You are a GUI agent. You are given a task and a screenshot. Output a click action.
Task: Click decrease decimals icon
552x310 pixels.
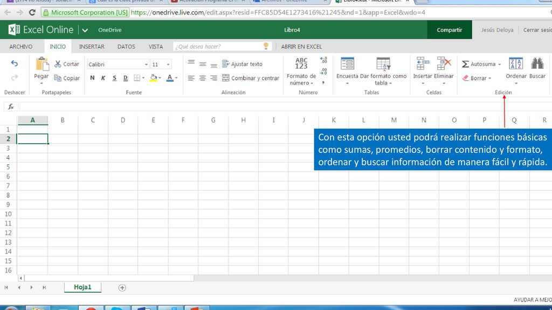323,72
